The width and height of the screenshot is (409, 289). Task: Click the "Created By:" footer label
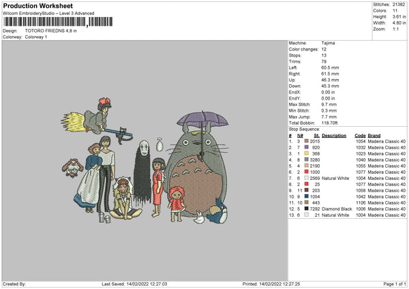click(14, 284)
